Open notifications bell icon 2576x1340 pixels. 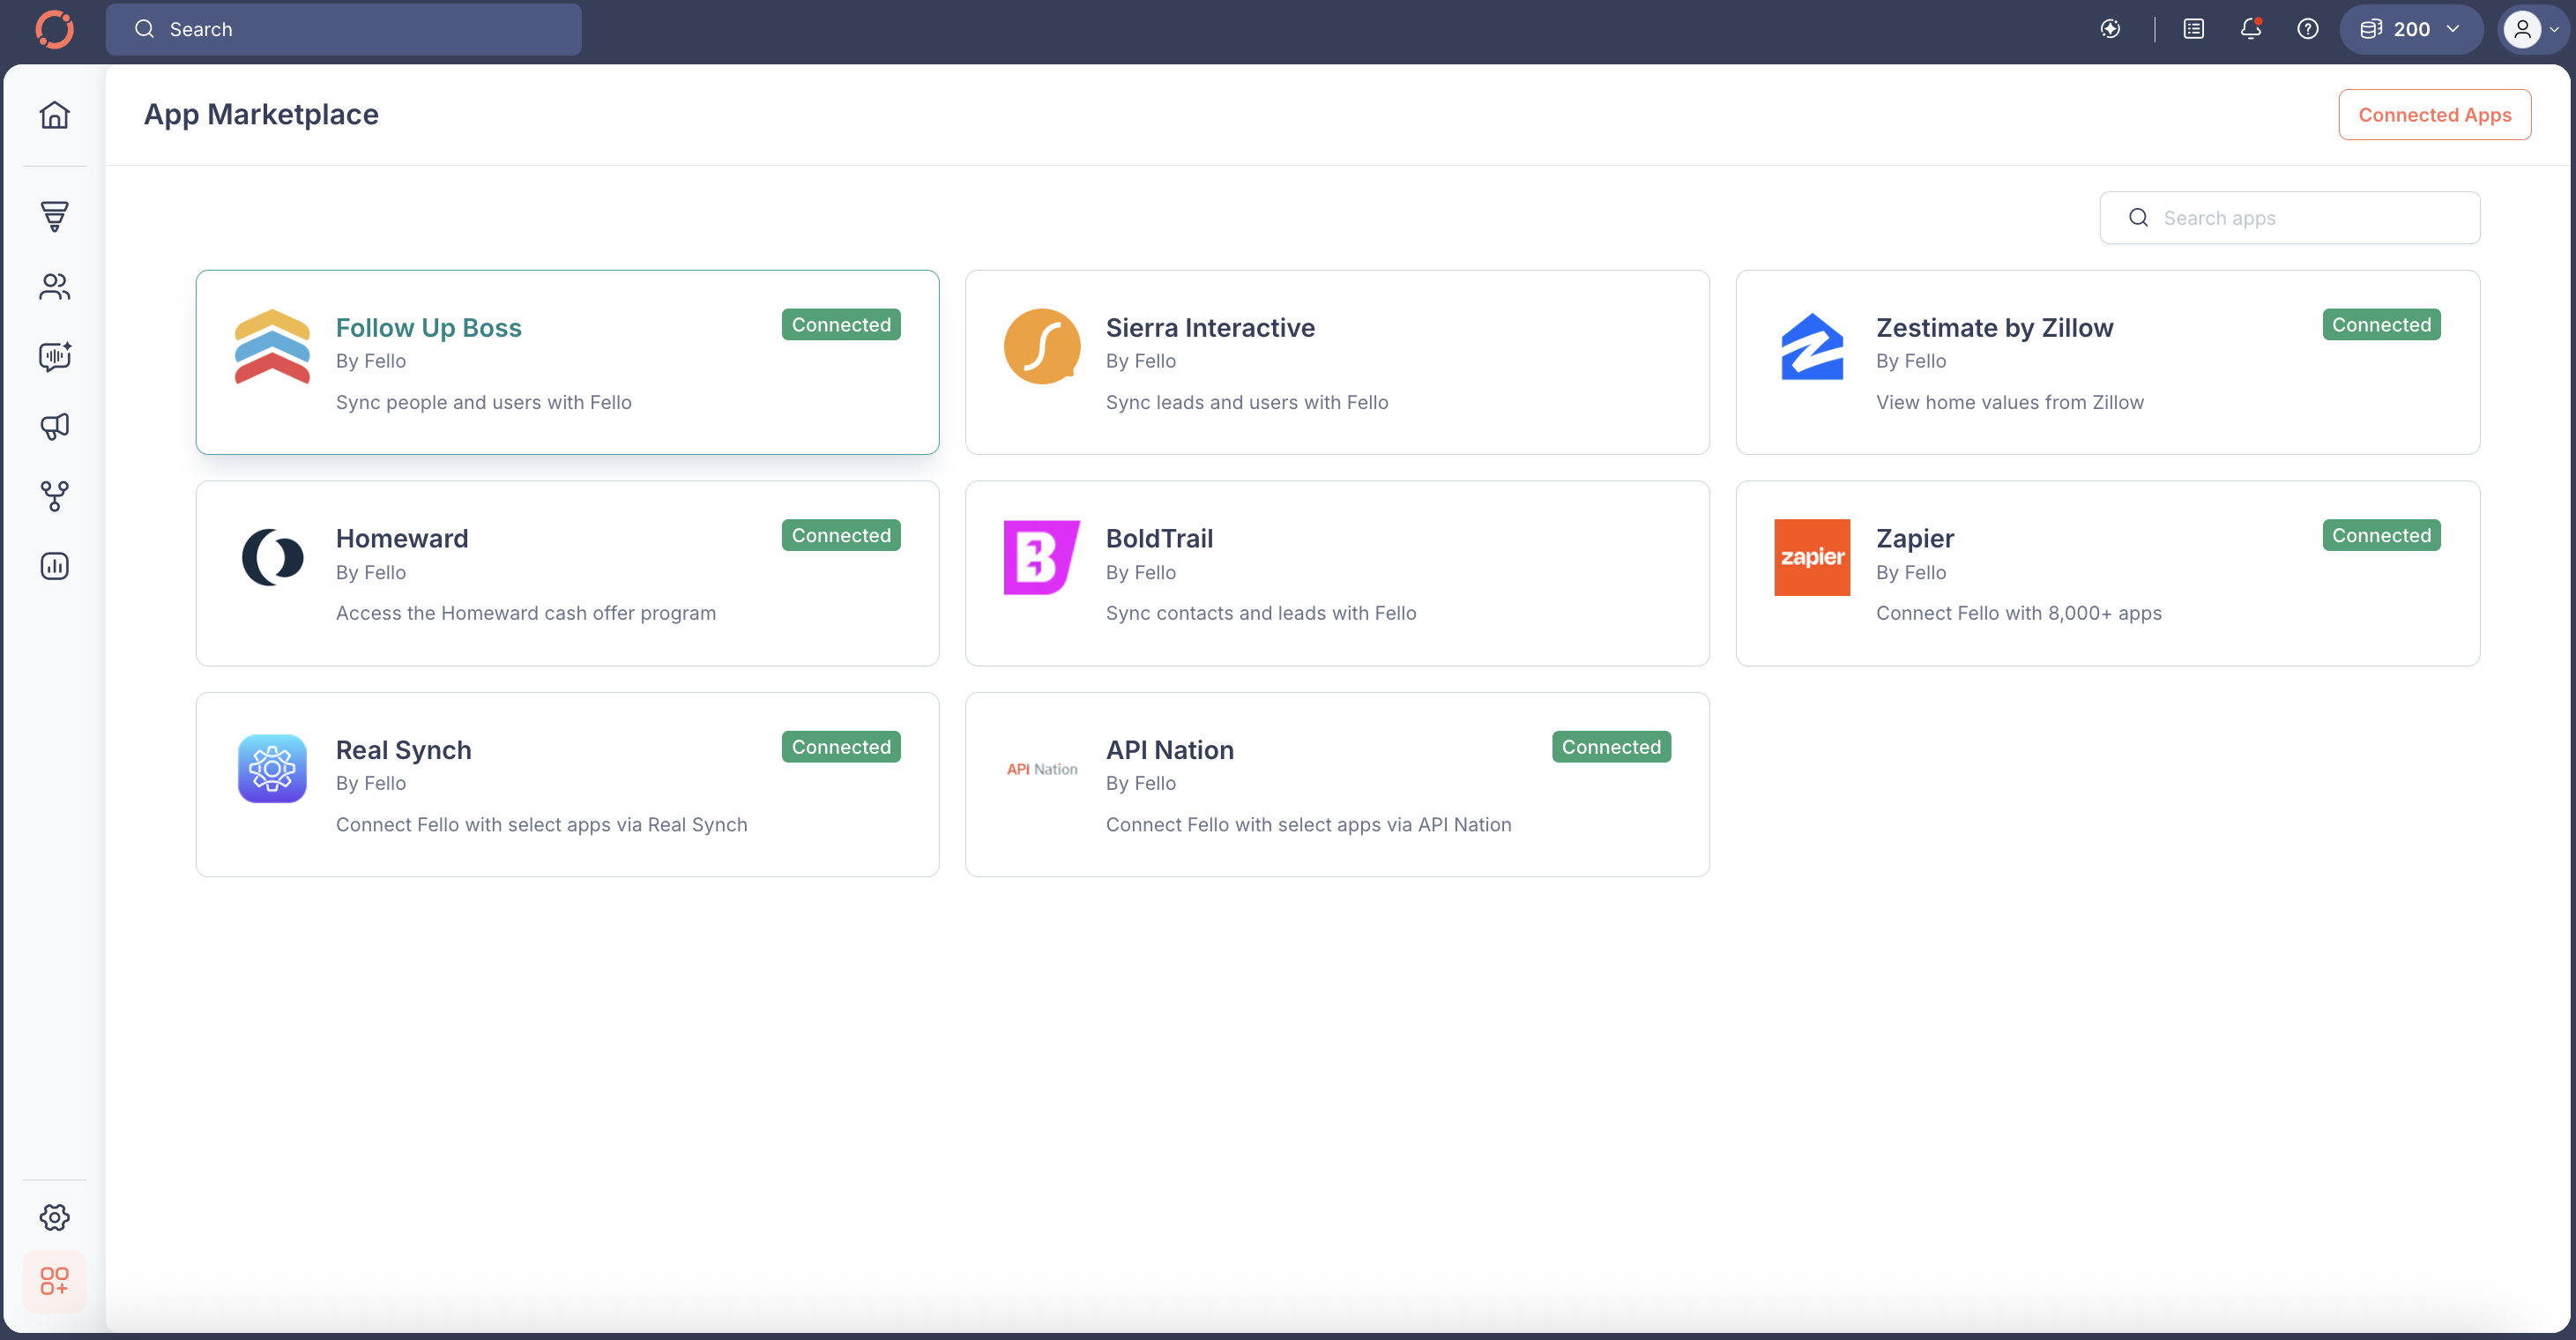pos(2251,29)
